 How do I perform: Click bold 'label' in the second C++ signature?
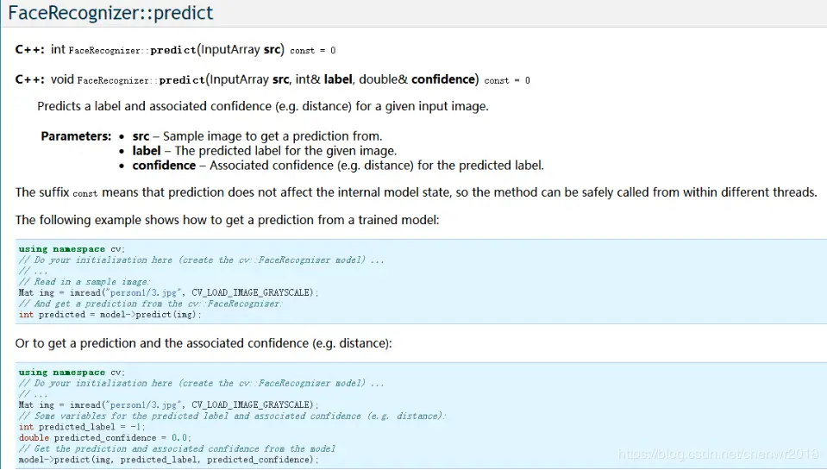(x=338, y=79)
